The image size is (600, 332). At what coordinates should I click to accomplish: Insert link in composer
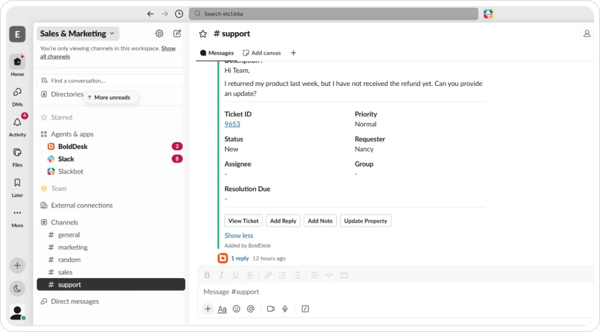pyautogui.click(x=268, y=275)
